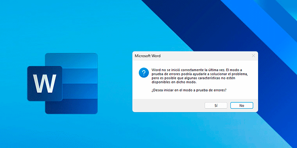Choose No in the Microsoft Word dialog
This screenshot has width=297, height=148.
tap(242, 106)
